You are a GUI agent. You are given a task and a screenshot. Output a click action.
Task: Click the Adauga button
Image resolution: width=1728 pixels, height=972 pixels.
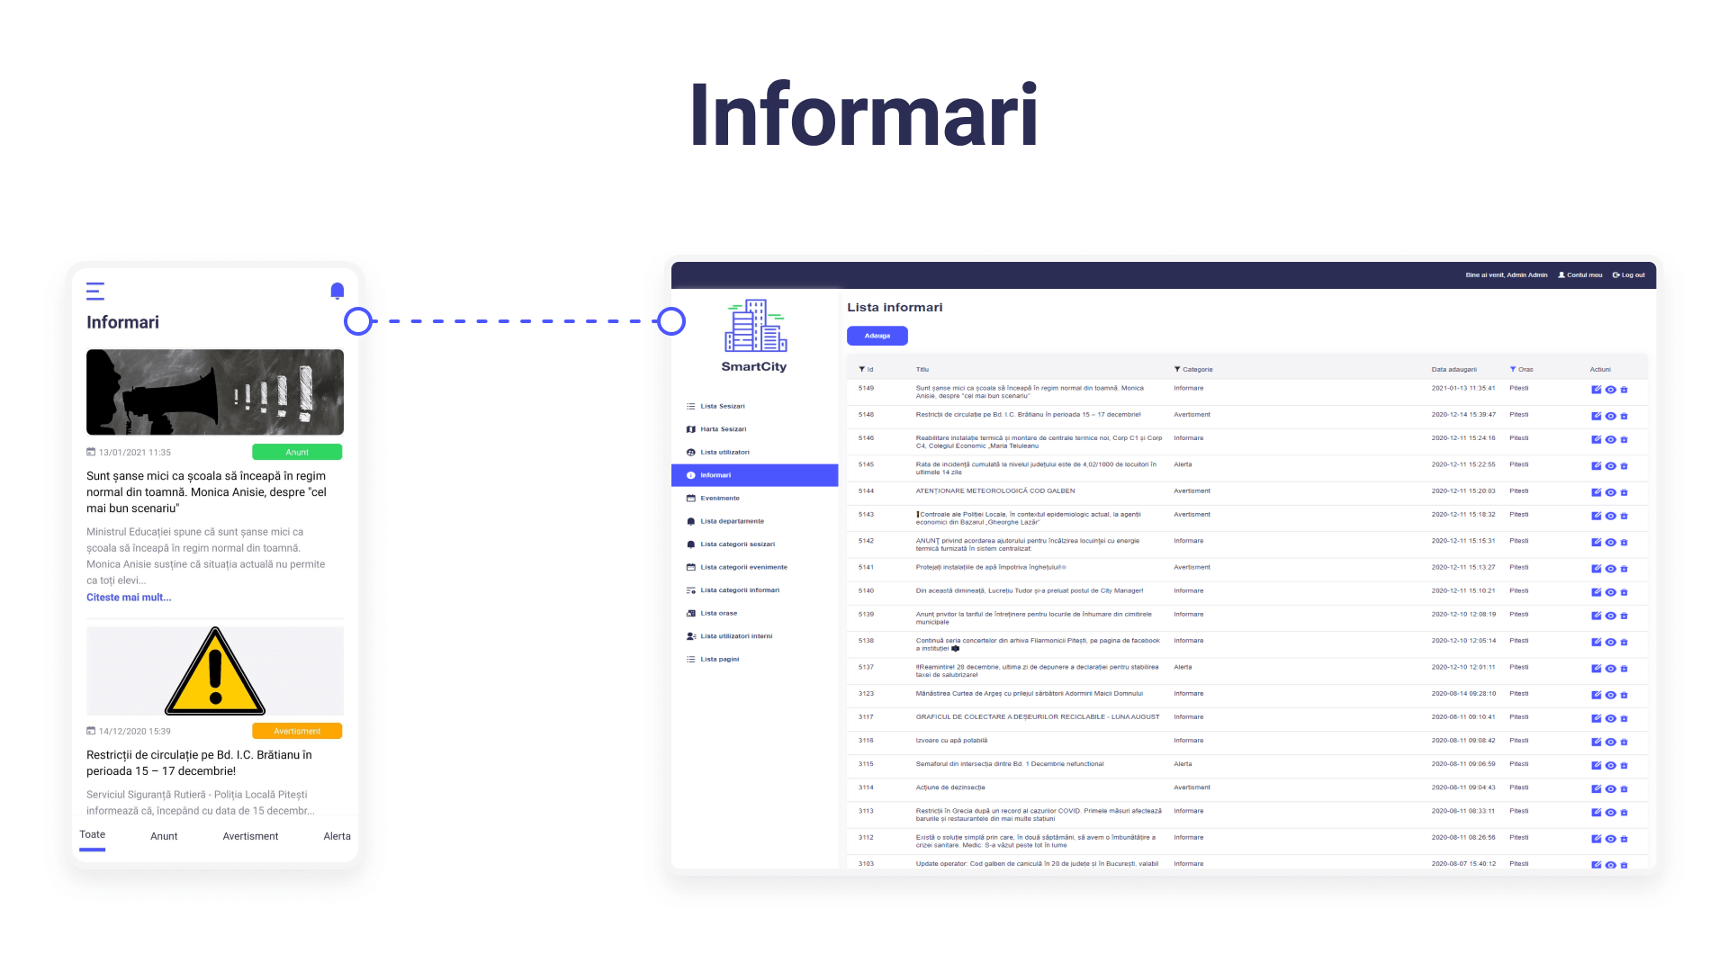[x=877, y=336]
